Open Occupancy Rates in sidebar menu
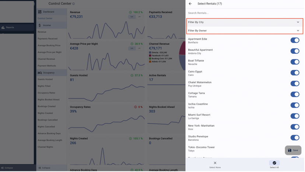The width and height of the screenshot is (305, 172). (46, 93)
